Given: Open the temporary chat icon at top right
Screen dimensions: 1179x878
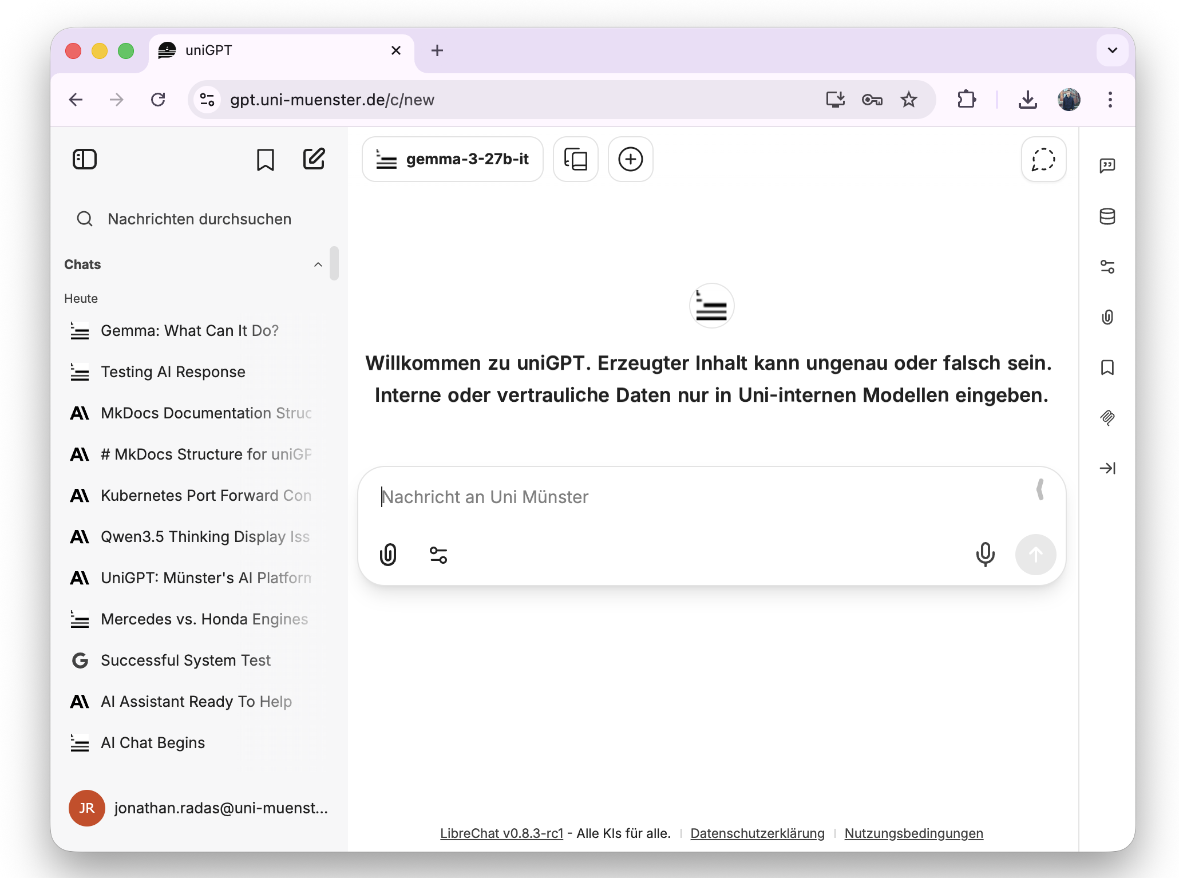Looking at the screenshot, I should 1043,160.
